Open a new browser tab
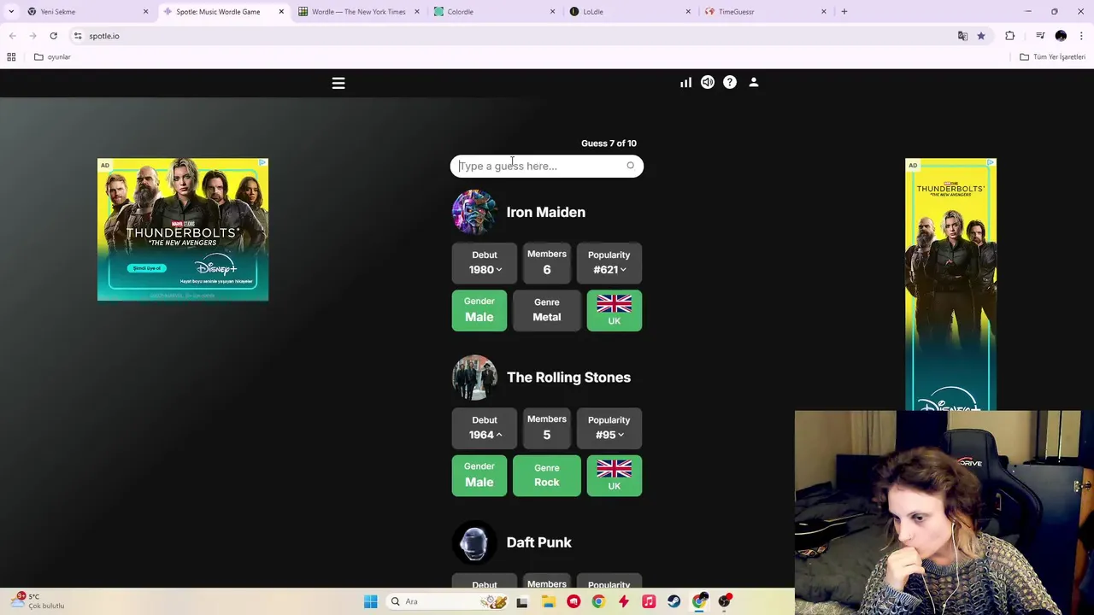The image size is (1094, 615). coord(844,11)
